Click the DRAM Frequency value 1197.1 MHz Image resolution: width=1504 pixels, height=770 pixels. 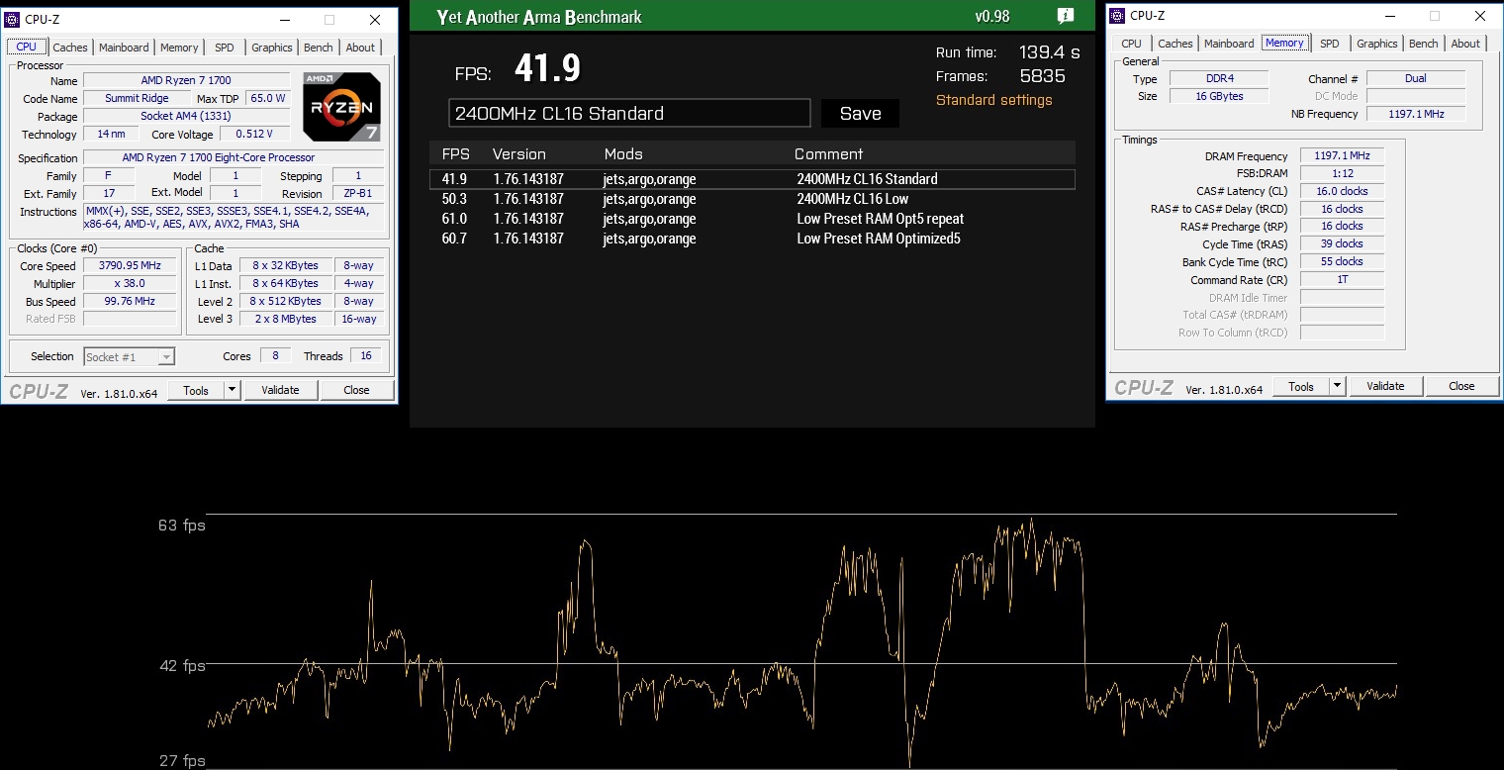[1342, 156]
